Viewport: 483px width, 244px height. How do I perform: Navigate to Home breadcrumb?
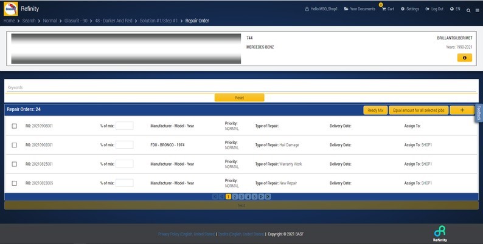[x=9, y=21]
